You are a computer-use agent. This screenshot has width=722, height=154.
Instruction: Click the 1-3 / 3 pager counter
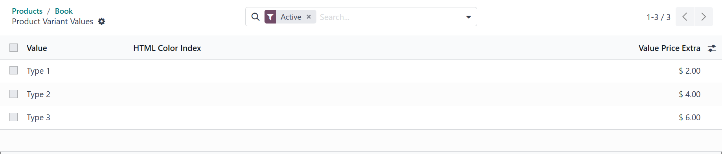coord(658,17)
